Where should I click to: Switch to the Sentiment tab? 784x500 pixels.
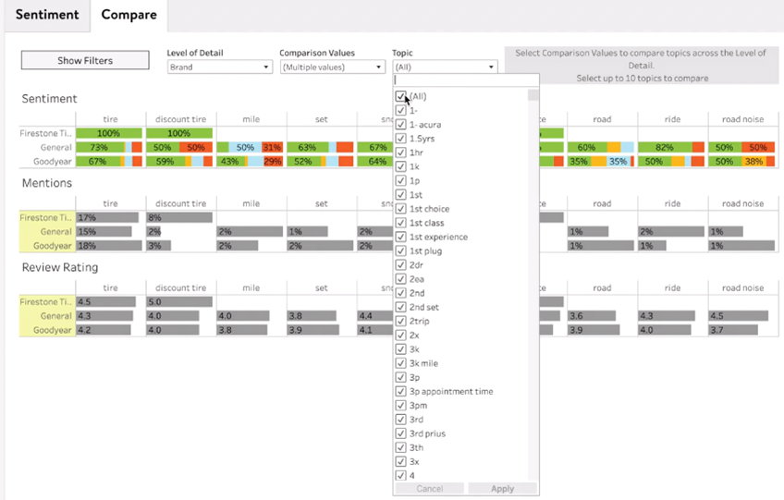click(47, 15)
